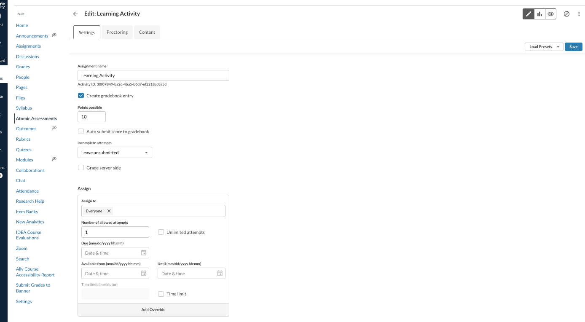Enable the Time limit checkbox
This screenshot has height=322, width=585.
point(161,294)
